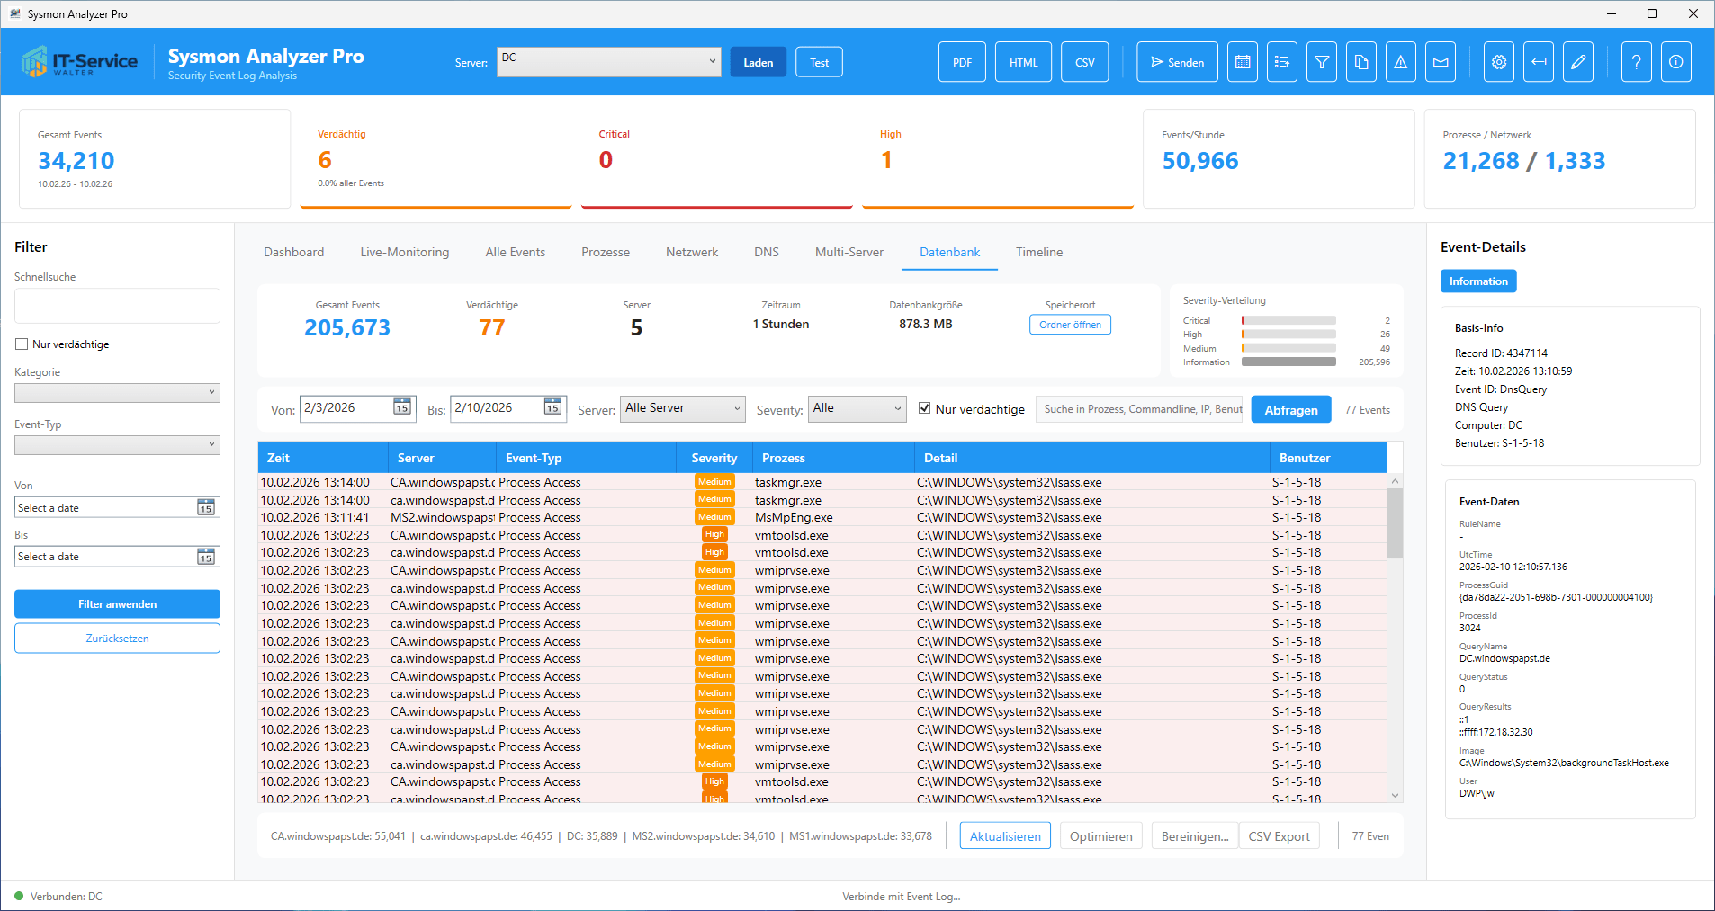Click the funnel filter icon in the toolbar
Viewport: 1715px width, 911px height.
[1322, 62]
